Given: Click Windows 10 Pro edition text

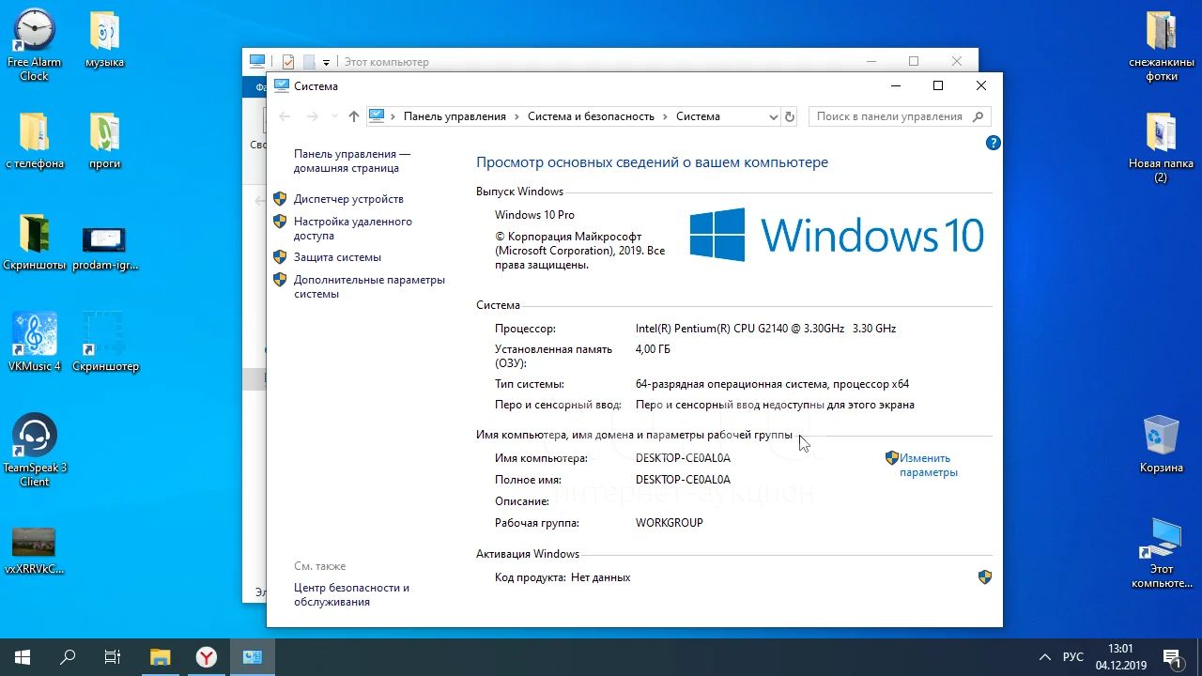Looking at the screenshot, I should click(x=534, y=215).
